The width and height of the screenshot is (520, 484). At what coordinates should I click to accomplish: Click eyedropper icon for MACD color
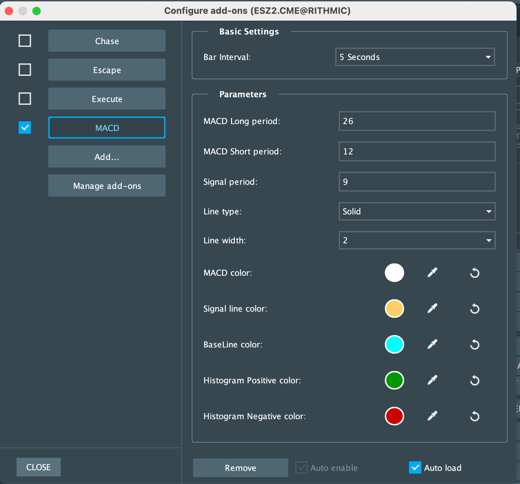432,273
